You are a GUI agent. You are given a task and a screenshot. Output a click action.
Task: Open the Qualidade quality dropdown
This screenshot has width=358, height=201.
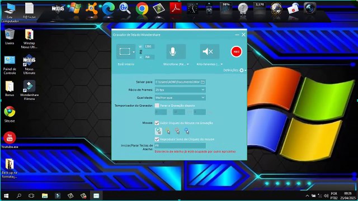[180, 98]
